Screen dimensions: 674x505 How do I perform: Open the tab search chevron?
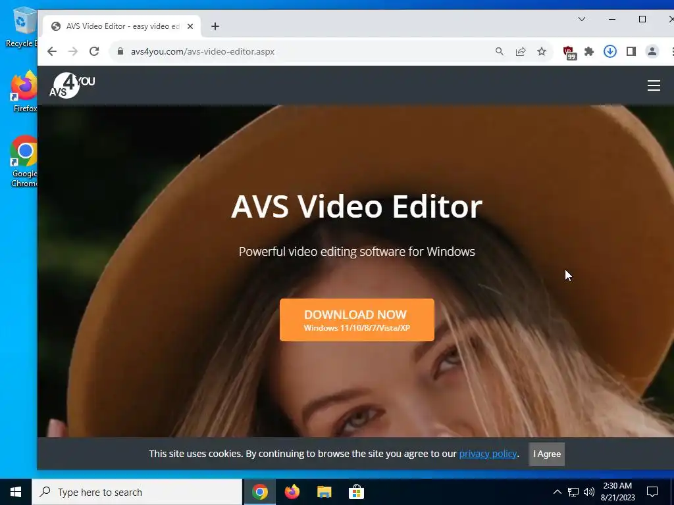click(582, 19)
